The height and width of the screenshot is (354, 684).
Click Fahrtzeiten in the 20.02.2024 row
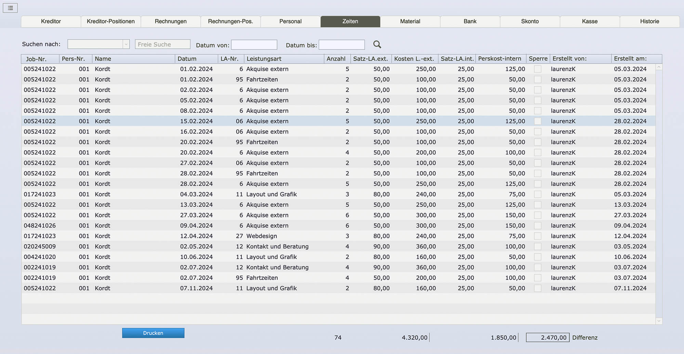coord(262,142)
